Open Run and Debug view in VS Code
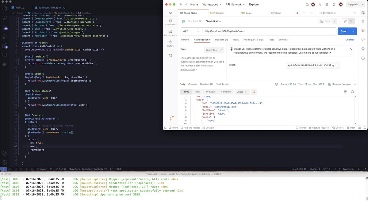The width and height of the screenshot is (368, 201). click(5, 36)
